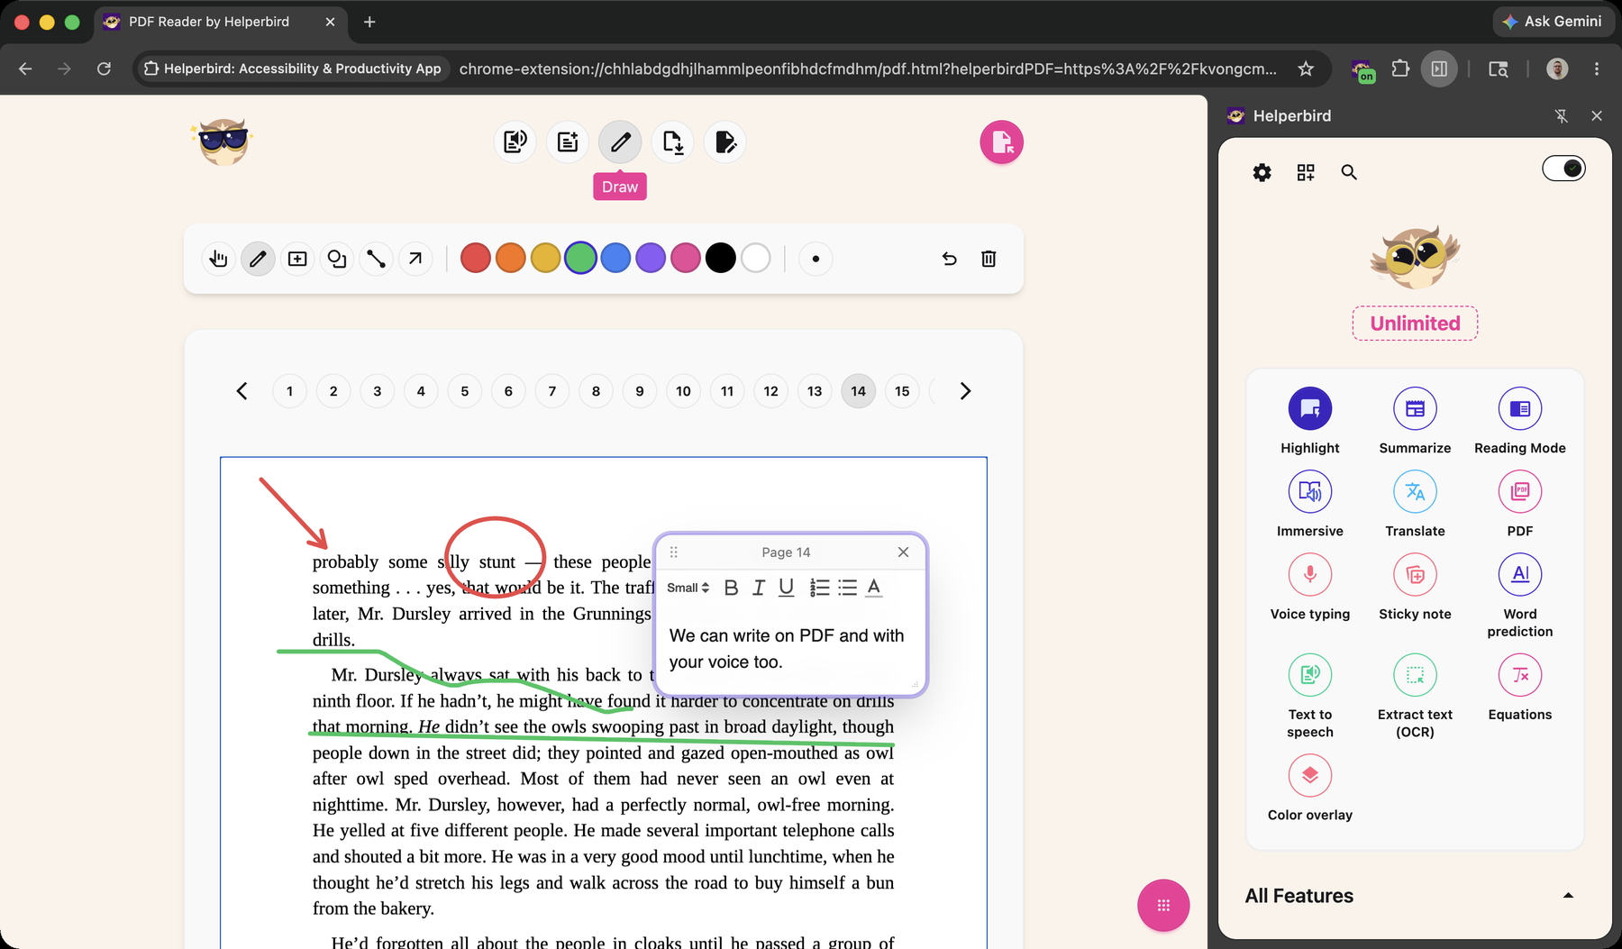Open the Summarize feature

pos(1415,421)
